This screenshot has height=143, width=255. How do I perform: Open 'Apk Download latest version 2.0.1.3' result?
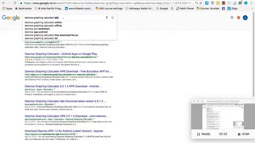[65, 101]
